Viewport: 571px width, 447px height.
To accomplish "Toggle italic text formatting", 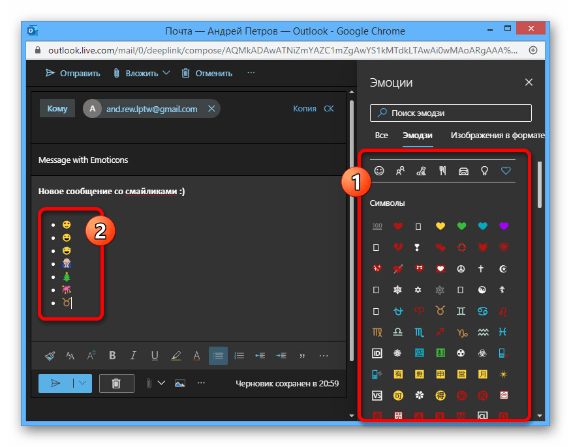I will click(133, 356).
